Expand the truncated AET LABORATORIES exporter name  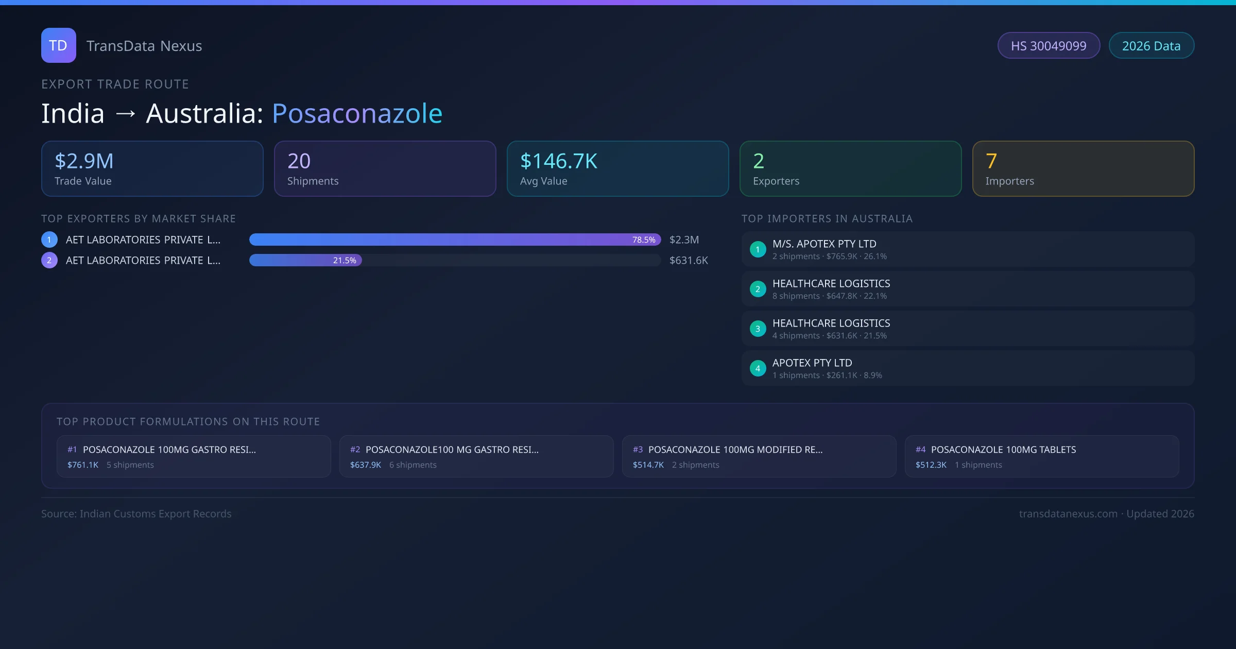[143, 239]
